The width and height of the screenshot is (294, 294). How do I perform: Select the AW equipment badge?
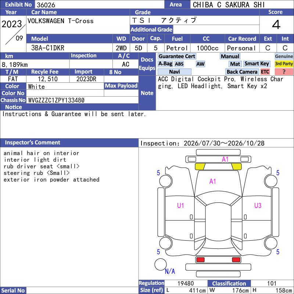click(200, 64)
